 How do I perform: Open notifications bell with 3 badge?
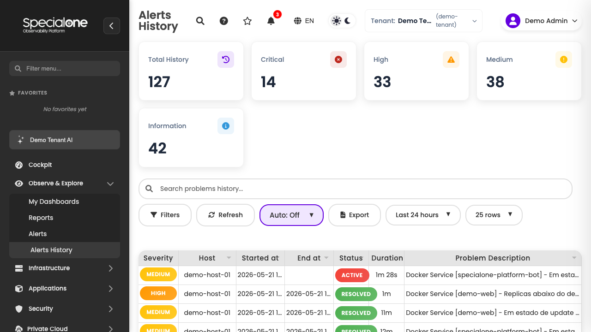[x=271, y=20]
